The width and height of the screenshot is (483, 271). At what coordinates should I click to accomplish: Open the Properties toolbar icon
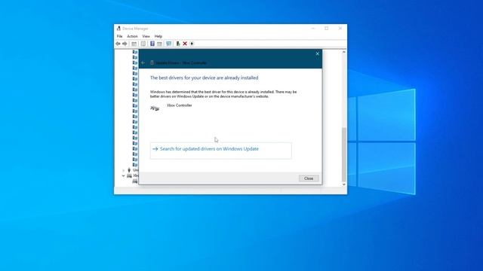click(x=143, y=44)
